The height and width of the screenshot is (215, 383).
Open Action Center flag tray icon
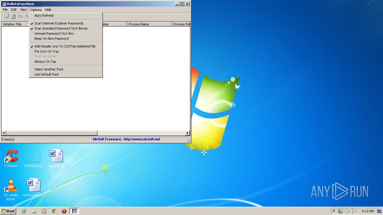point(355,211)
